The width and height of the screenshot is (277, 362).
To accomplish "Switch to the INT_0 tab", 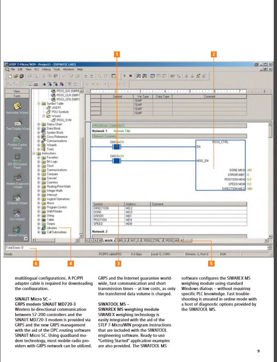I will pyautogui.click(x=135, y=240).
